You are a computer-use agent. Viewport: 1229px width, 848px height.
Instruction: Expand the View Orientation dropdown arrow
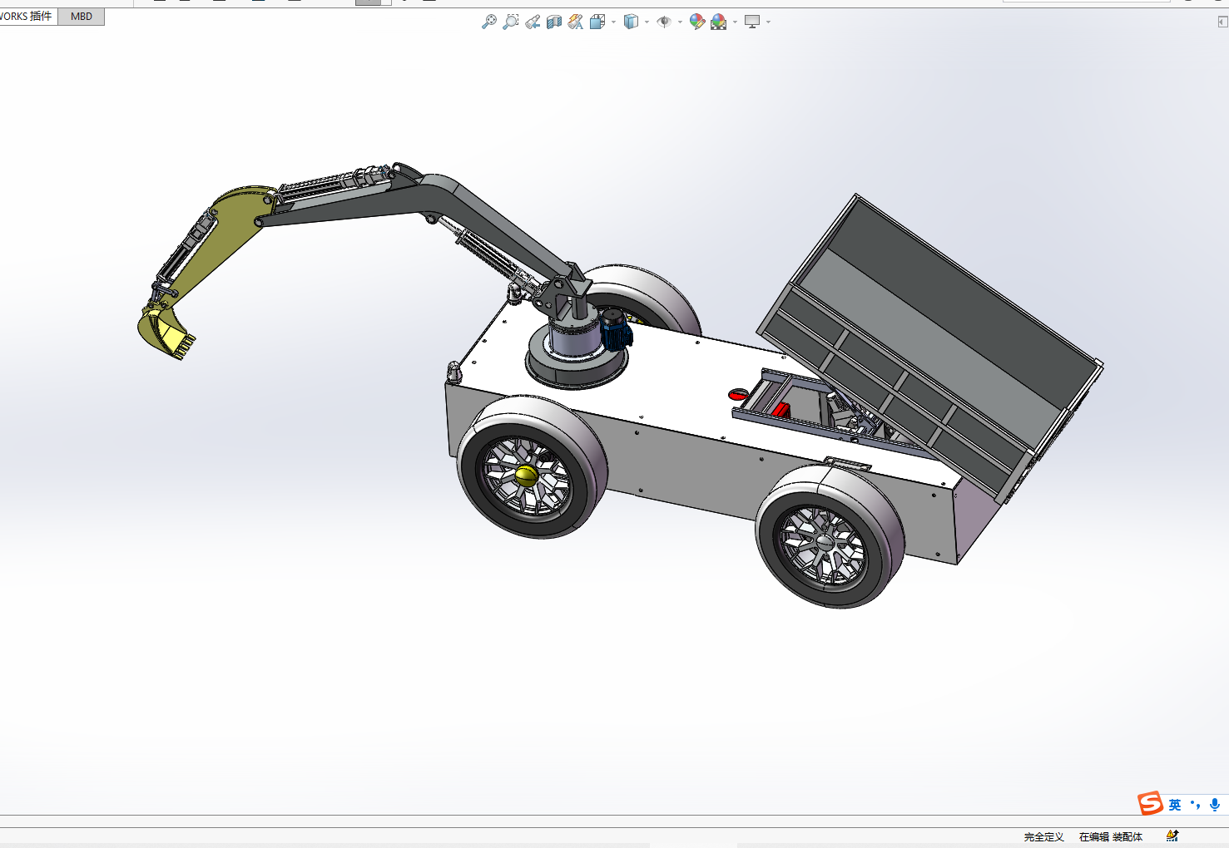click(613, 22)
